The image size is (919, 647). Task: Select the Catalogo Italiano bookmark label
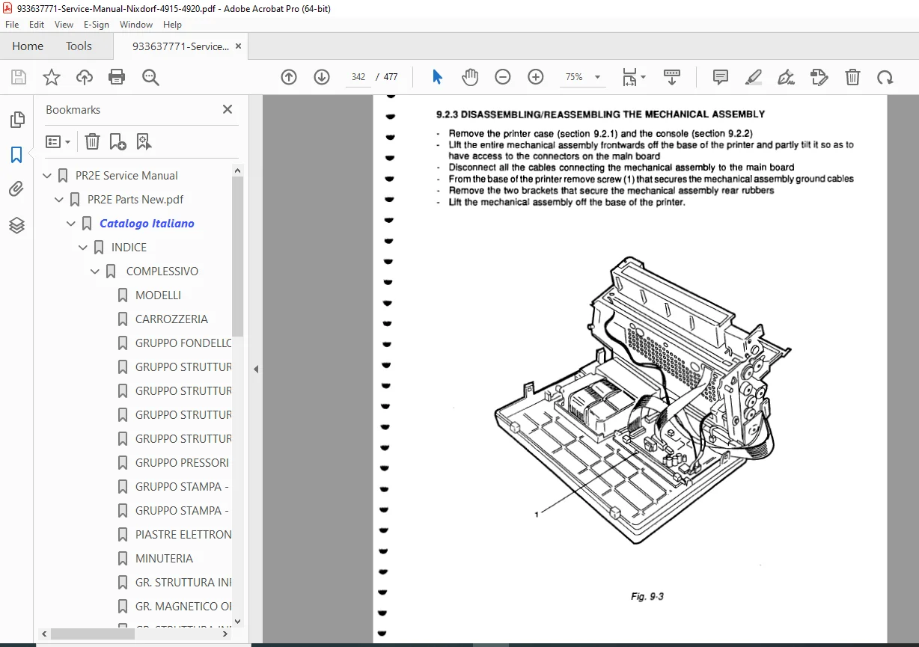coord(147,224)
